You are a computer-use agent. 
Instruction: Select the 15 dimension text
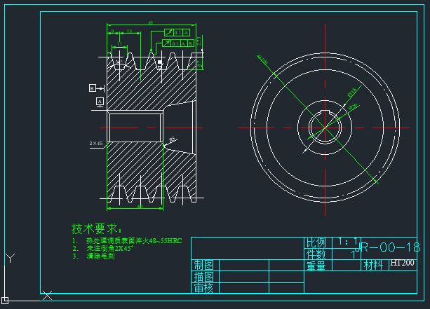coord(130,32)
